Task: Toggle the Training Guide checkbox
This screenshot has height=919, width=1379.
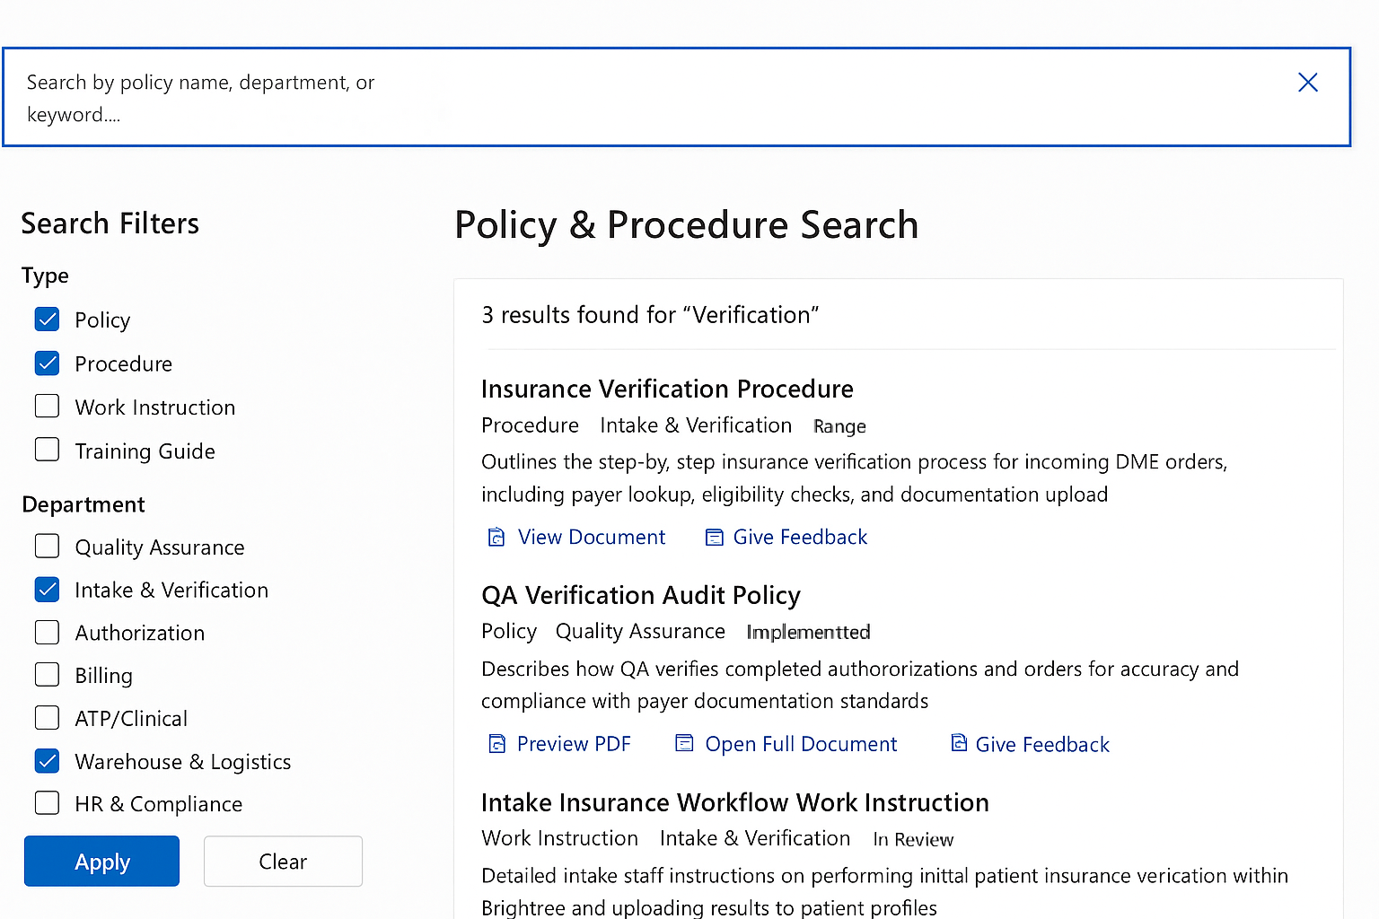Action: (x=48, y=450)
